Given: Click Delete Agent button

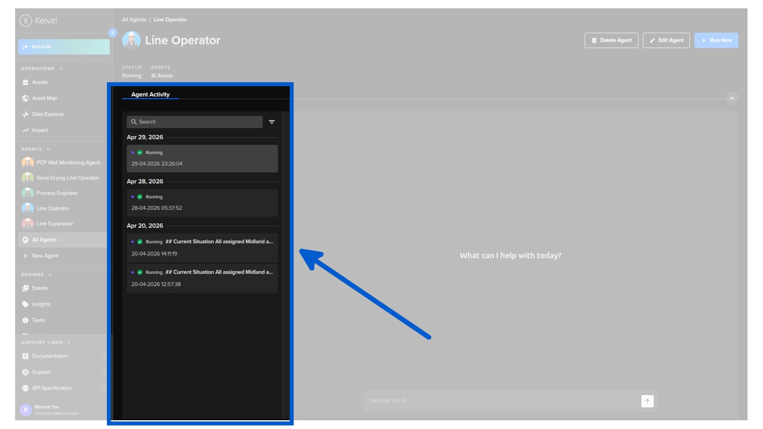Looking at the screenshot, I should [x=611, y=40].
